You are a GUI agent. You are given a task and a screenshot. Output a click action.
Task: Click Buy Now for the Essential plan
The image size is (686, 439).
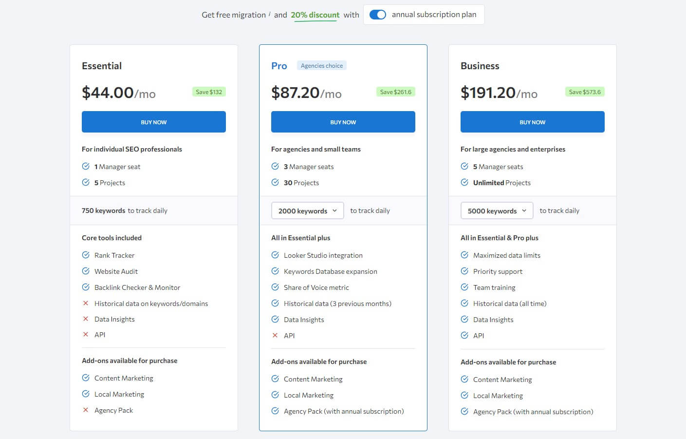154,122
